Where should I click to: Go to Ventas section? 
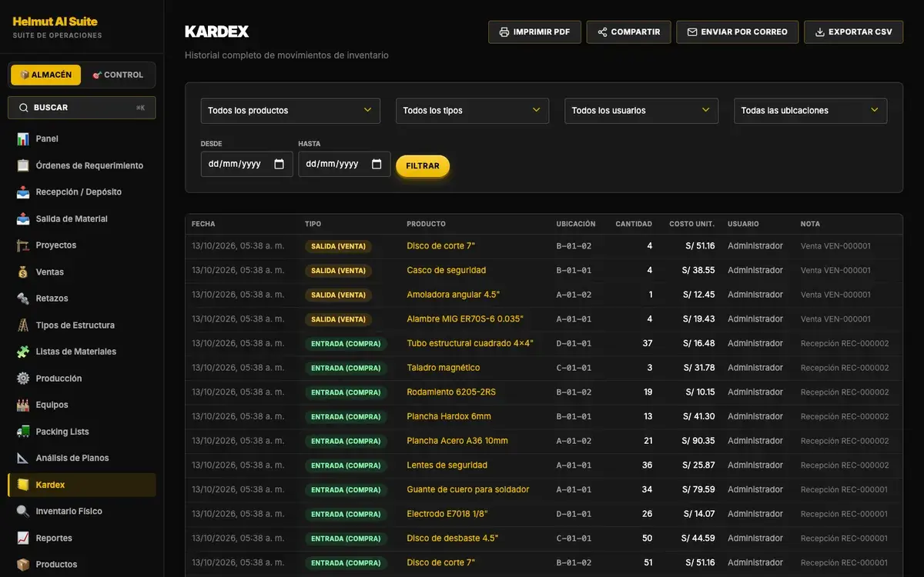(82, 272)
